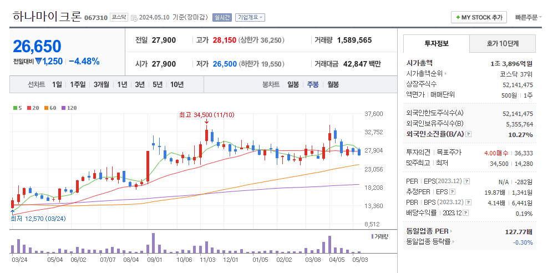The image size is (548, 273).
Task: Click the 하한가 19,550 lower limit text
Action: click(x=261, y=64)
